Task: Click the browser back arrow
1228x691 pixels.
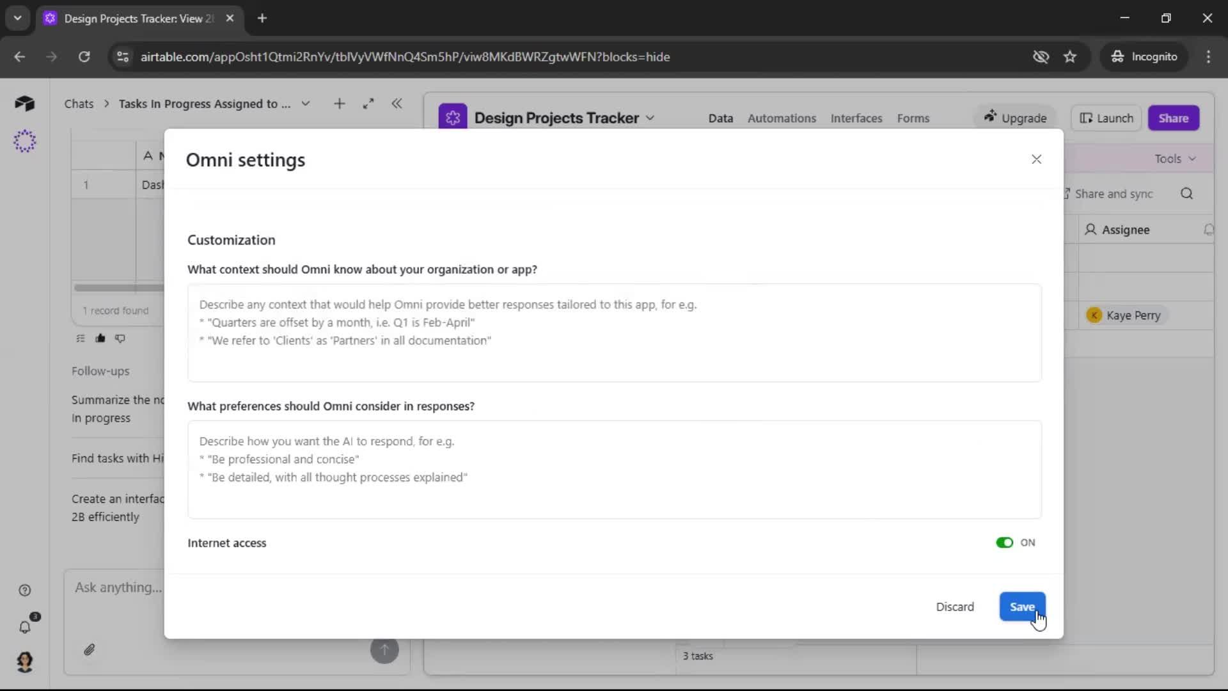Action: coord(19,56)
